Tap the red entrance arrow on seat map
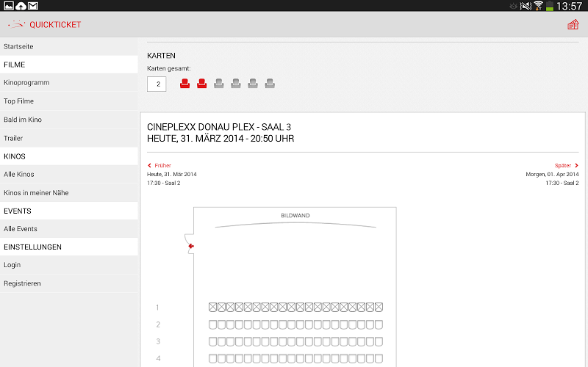 coord(191,246)
